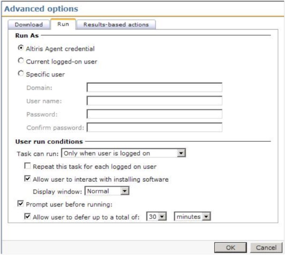Open the Task can run dropdown
Image resolution: width=285 pixels, height=255 pixels.
coord(123,153)
